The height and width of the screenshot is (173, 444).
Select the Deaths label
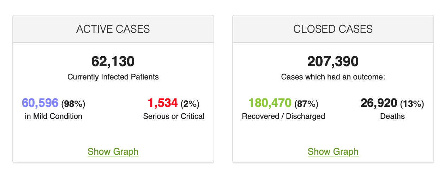392,116
